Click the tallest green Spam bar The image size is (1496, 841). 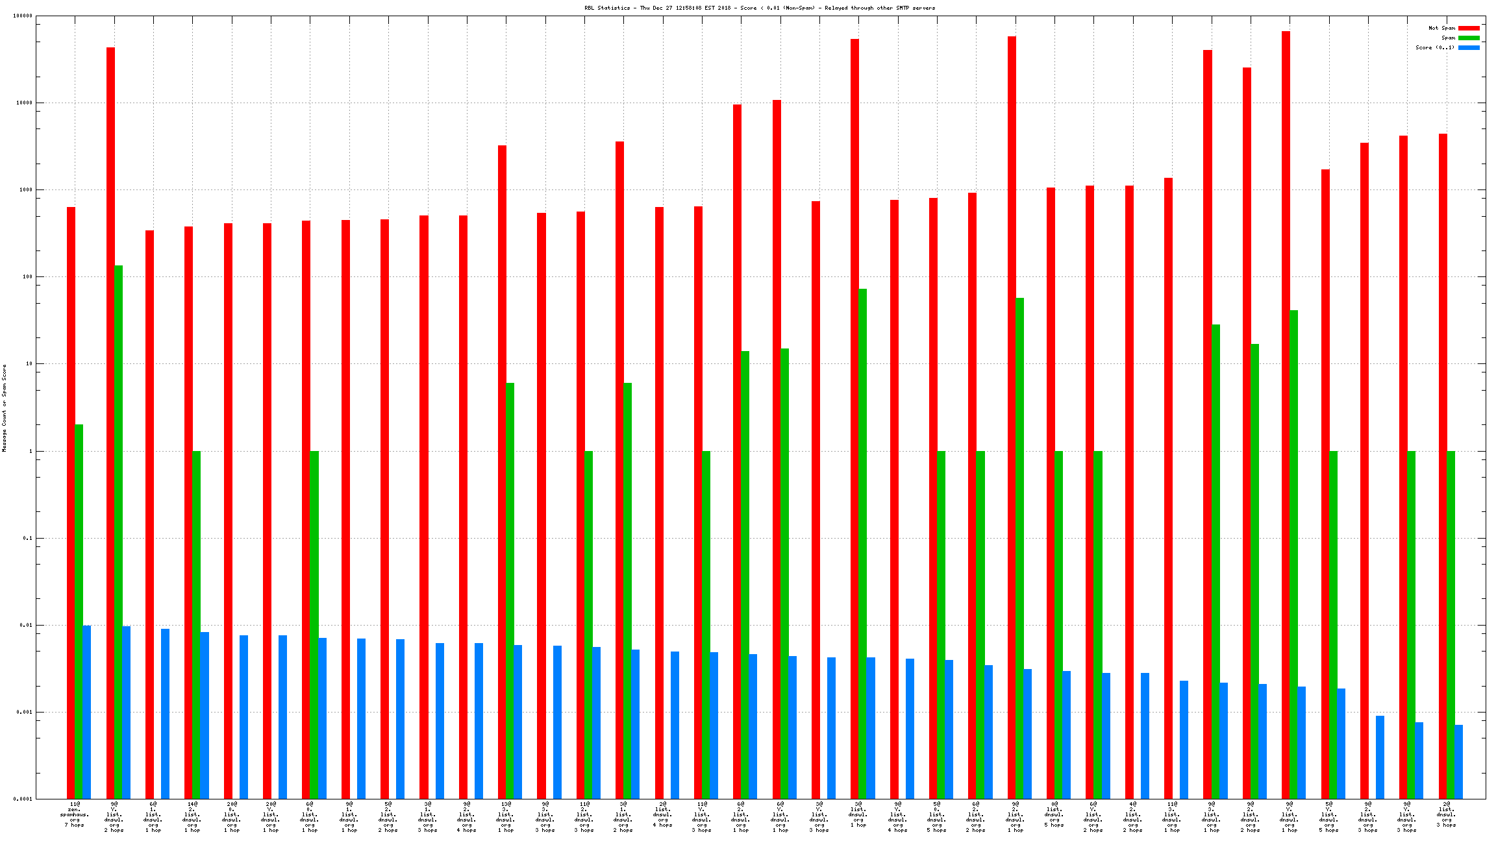[118, 532]
